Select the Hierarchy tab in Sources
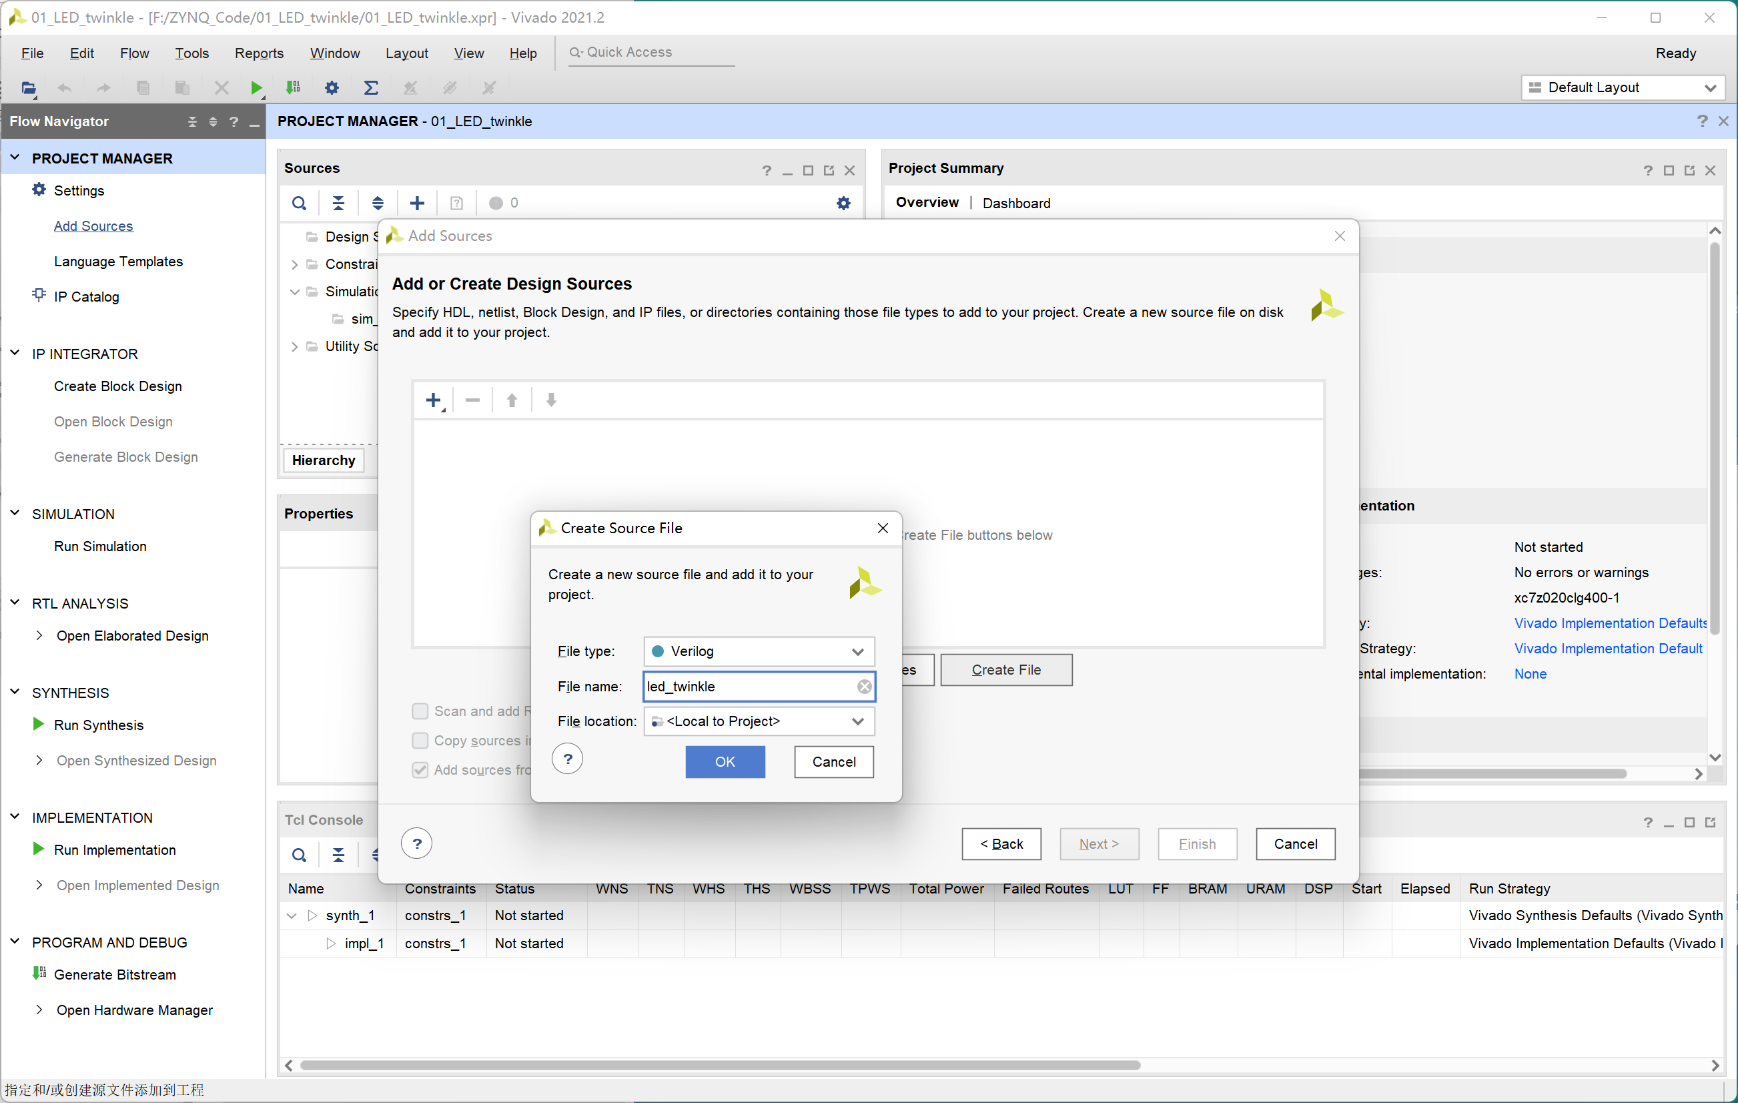The image size is (1738, 1103). (324, 460)
